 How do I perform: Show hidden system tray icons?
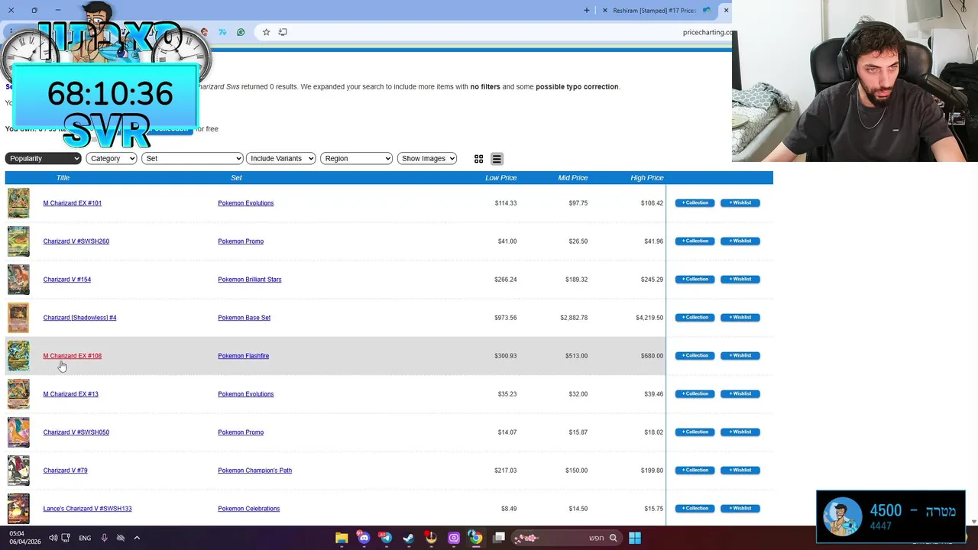pos(137,538)
